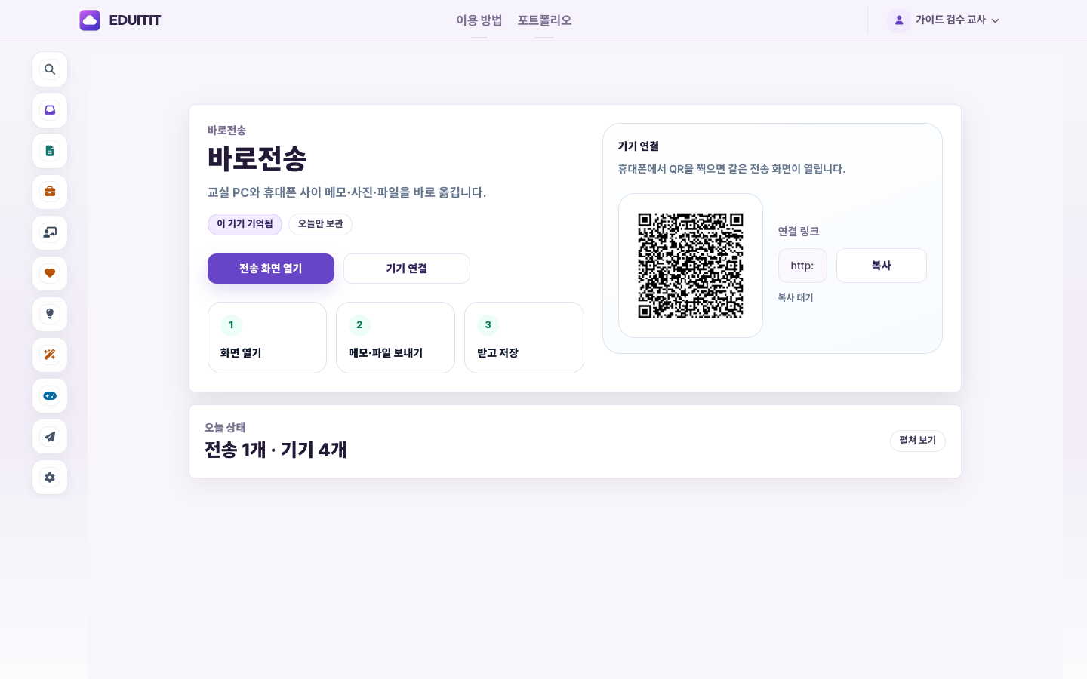Click the QR code image
Screen dimensions: 1087x679
point(691,266)
